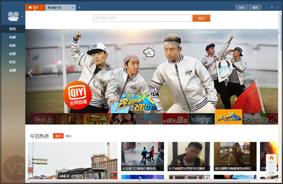This screenshot has height=184, width=283.
Task: Go to the previous banner slide arrow
Action: point(30,73)
